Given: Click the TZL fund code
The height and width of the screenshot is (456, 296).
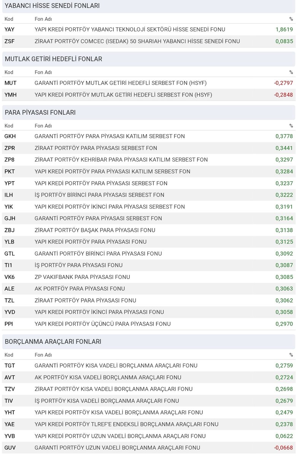Looking at the screenshot, I should pyautogui.click(x=10, y=301).
